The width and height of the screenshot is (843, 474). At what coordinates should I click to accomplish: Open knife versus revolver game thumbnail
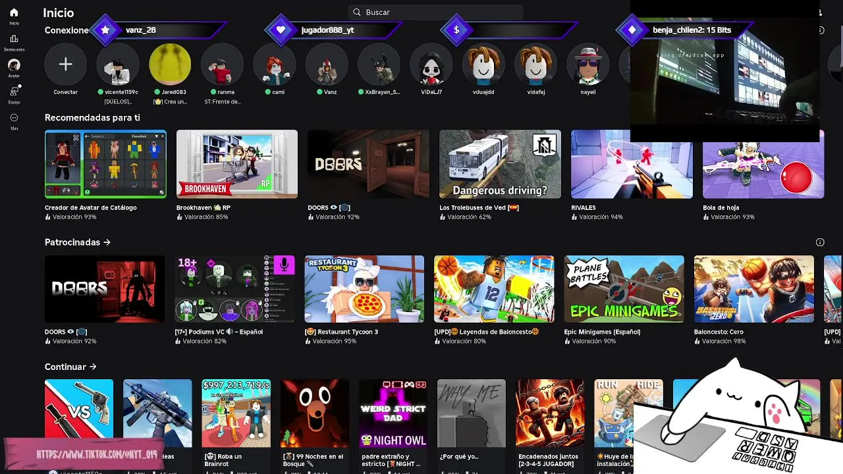[79, 413]
